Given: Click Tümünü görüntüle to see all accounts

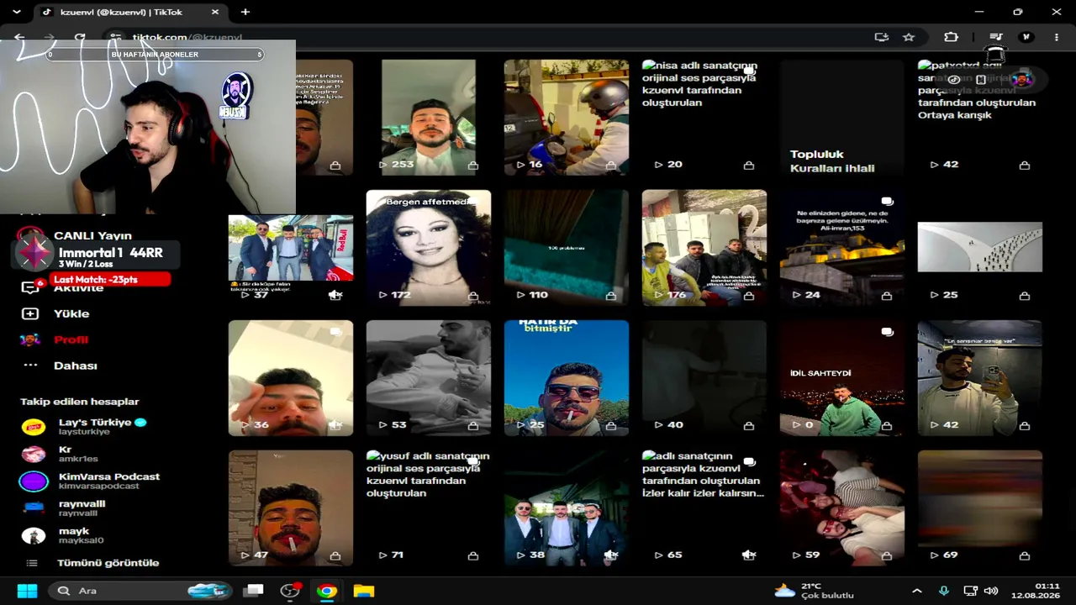Looking at the screenshot, I should (x=108, y=563).
